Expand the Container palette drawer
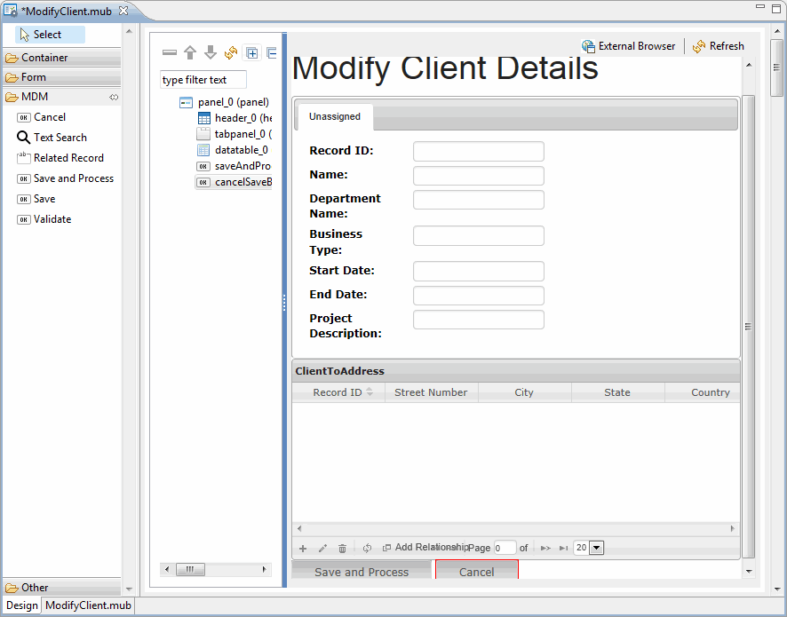This screenshot has height=617, width=787. point(62,58)
